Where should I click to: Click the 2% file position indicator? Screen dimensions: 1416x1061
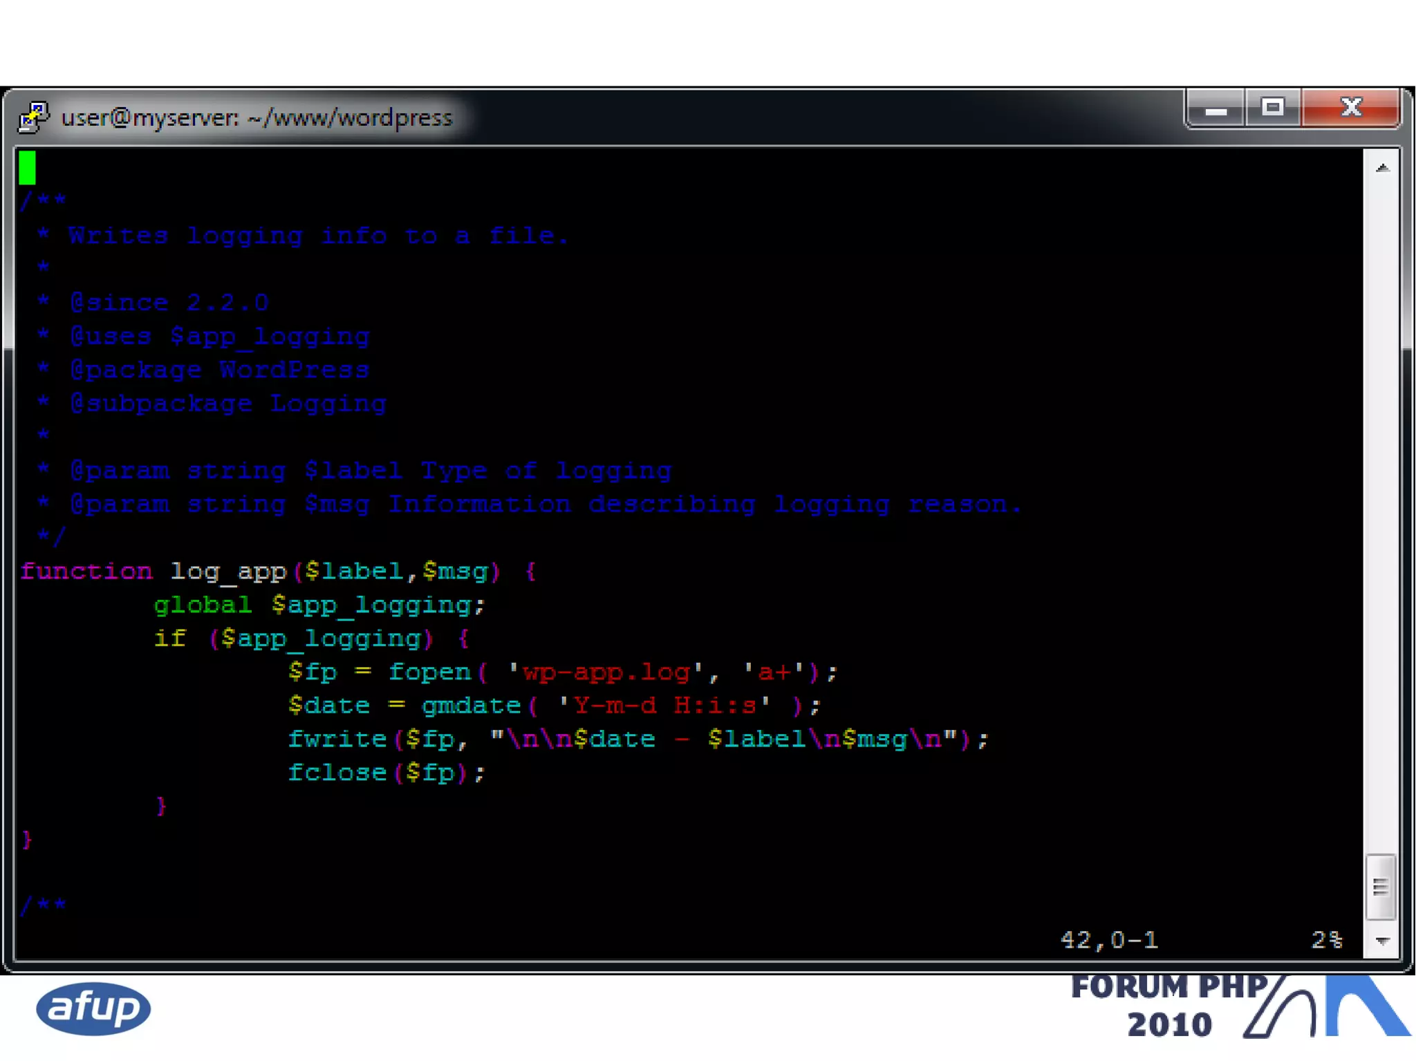point(1327,940)
